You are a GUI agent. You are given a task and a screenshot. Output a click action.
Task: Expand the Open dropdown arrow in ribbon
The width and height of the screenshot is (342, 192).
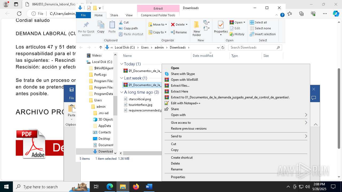click(x=244, y=22)
